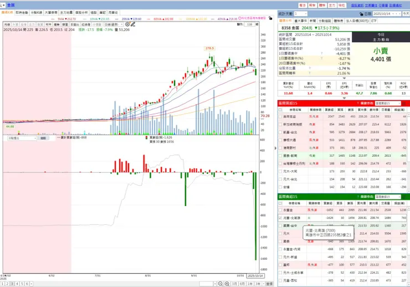410x287 pixels.
Task: Tick the 摩根大通 row checkbox
Action: click(x=280, y=140)
